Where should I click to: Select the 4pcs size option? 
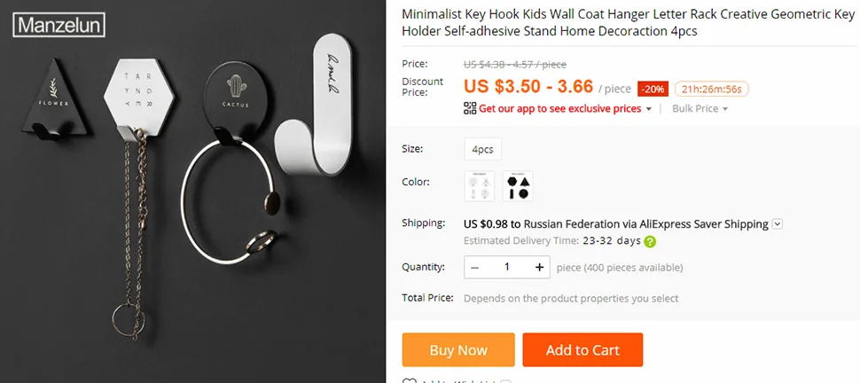[482, 149]
